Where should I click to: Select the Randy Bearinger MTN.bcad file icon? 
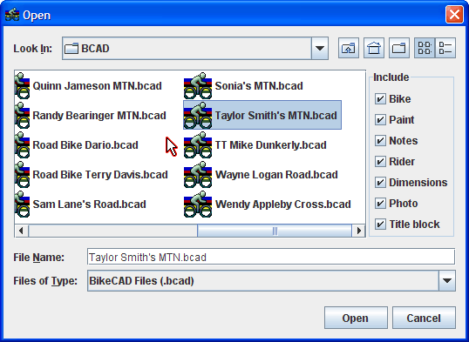pyautogui.click(x=23, y=115)
